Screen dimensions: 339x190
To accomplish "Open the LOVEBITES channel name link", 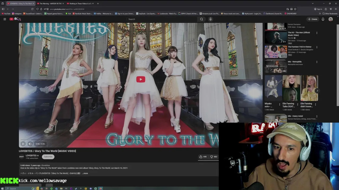I will pyautogui.click(x=31, y=155).
